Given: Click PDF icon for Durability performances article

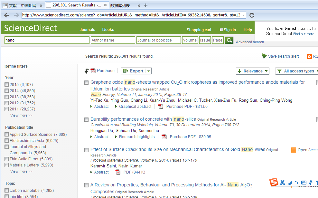Looking at the screenshot, I should 164,137.
